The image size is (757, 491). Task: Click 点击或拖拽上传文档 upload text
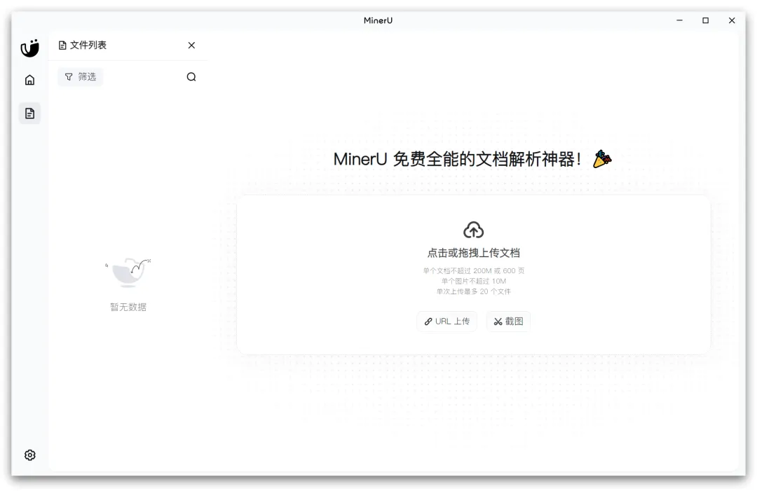tap(474, 253)
